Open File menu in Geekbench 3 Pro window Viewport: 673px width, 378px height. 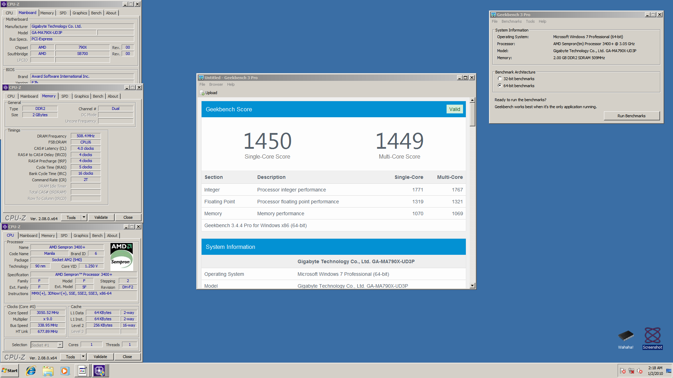(x=495, y=21)
